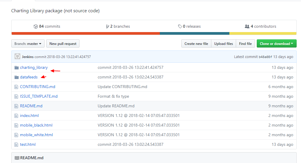
Task: Open latest commit hash b48a08f
Action: [265, 57]
